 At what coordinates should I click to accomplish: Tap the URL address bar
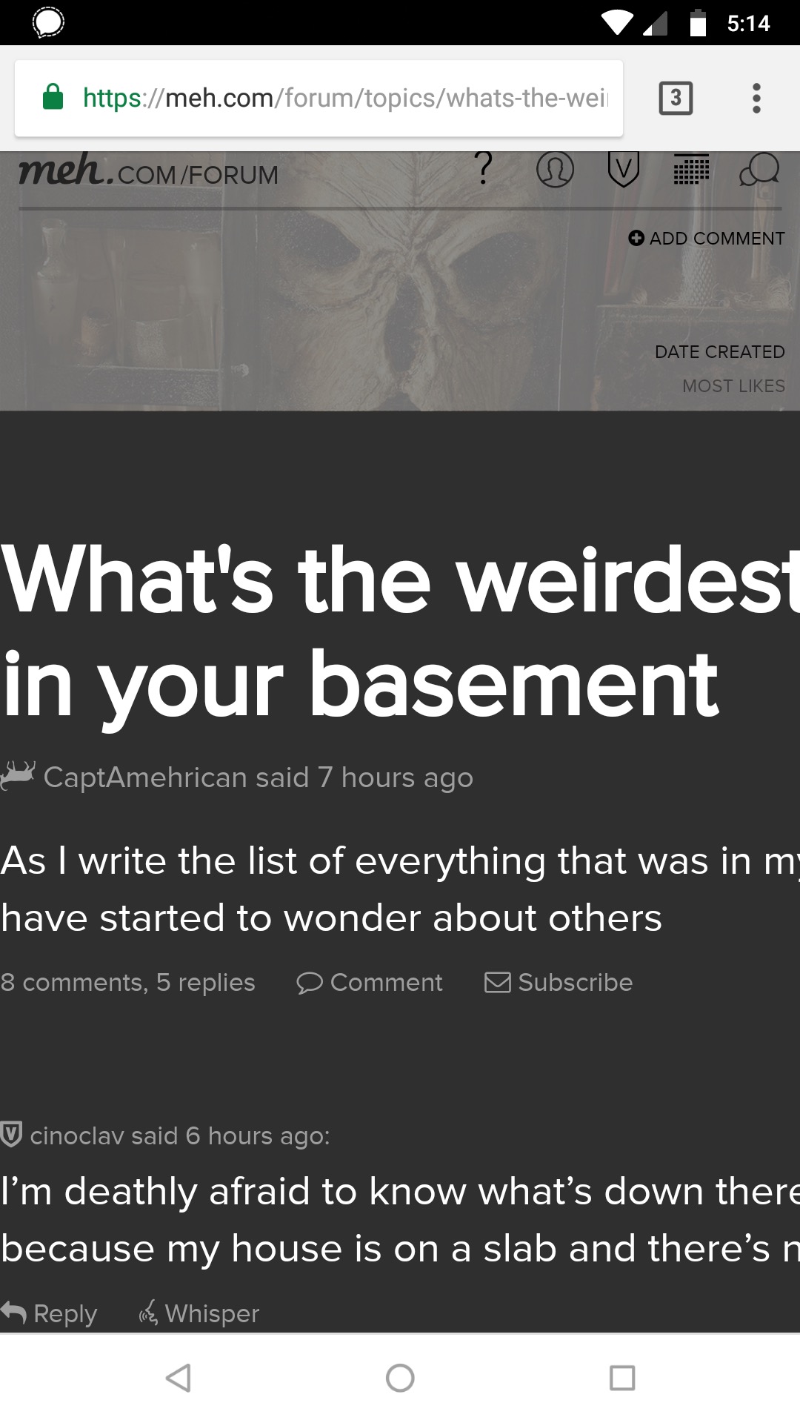pos(344,98)
